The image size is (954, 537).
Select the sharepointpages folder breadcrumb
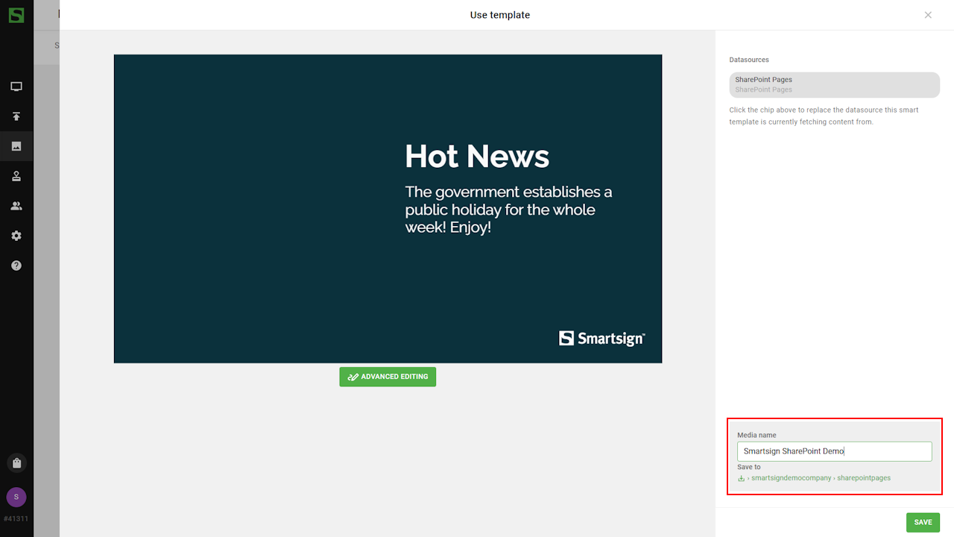863,478
